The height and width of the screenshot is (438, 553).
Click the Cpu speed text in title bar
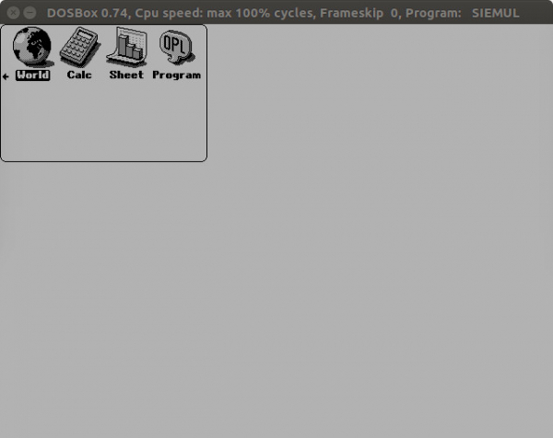170,13
